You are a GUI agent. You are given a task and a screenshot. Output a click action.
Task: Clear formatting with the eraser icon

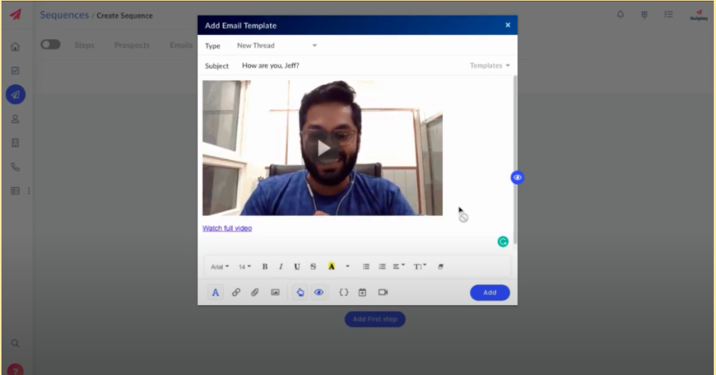[x=441, y=267]
